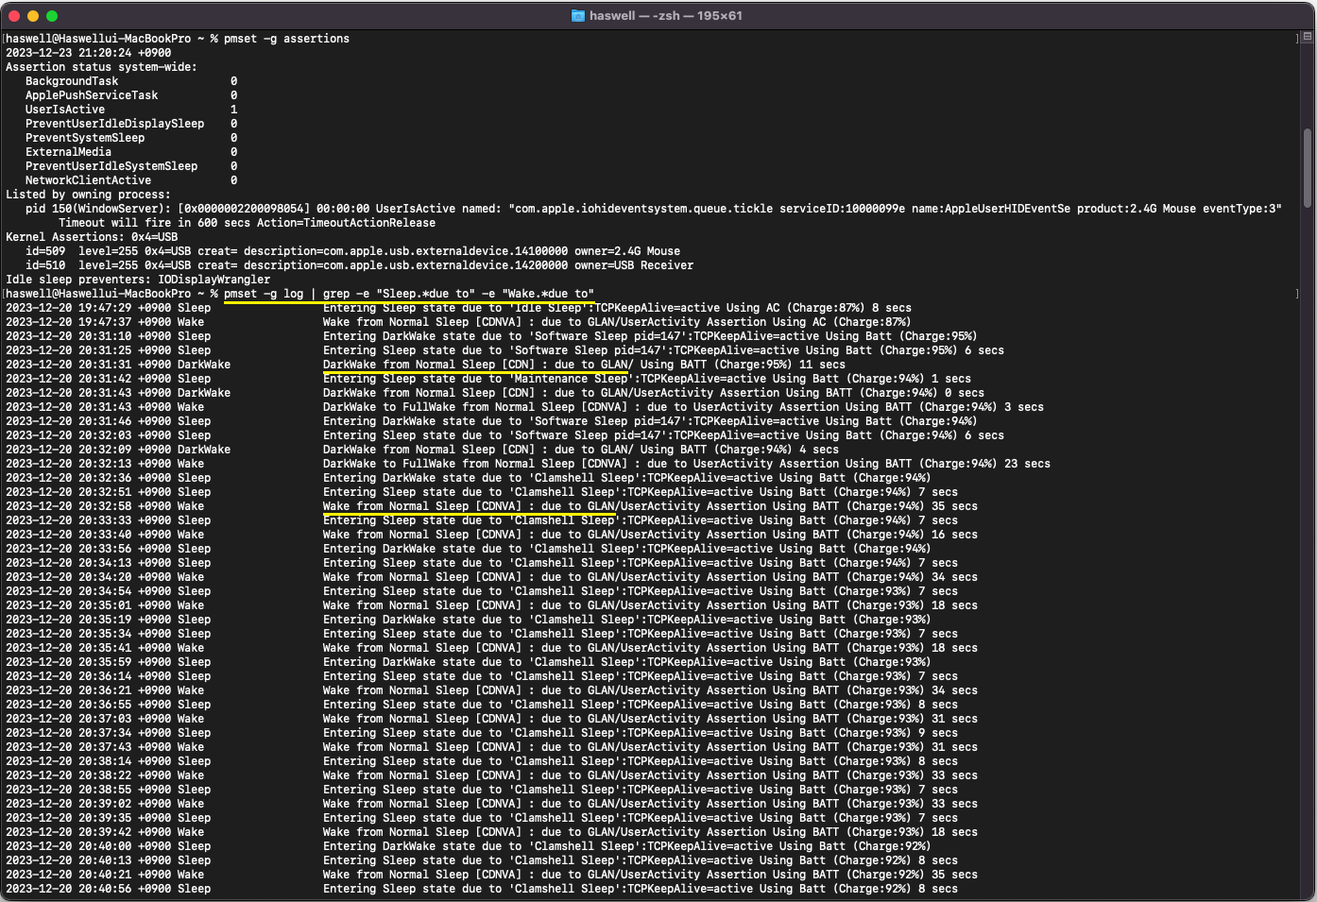Click log timestamp '2023-12-20 20:35:01'
Image resolution: width=1317 pixels, height=902 pixels.
(69, 605)
